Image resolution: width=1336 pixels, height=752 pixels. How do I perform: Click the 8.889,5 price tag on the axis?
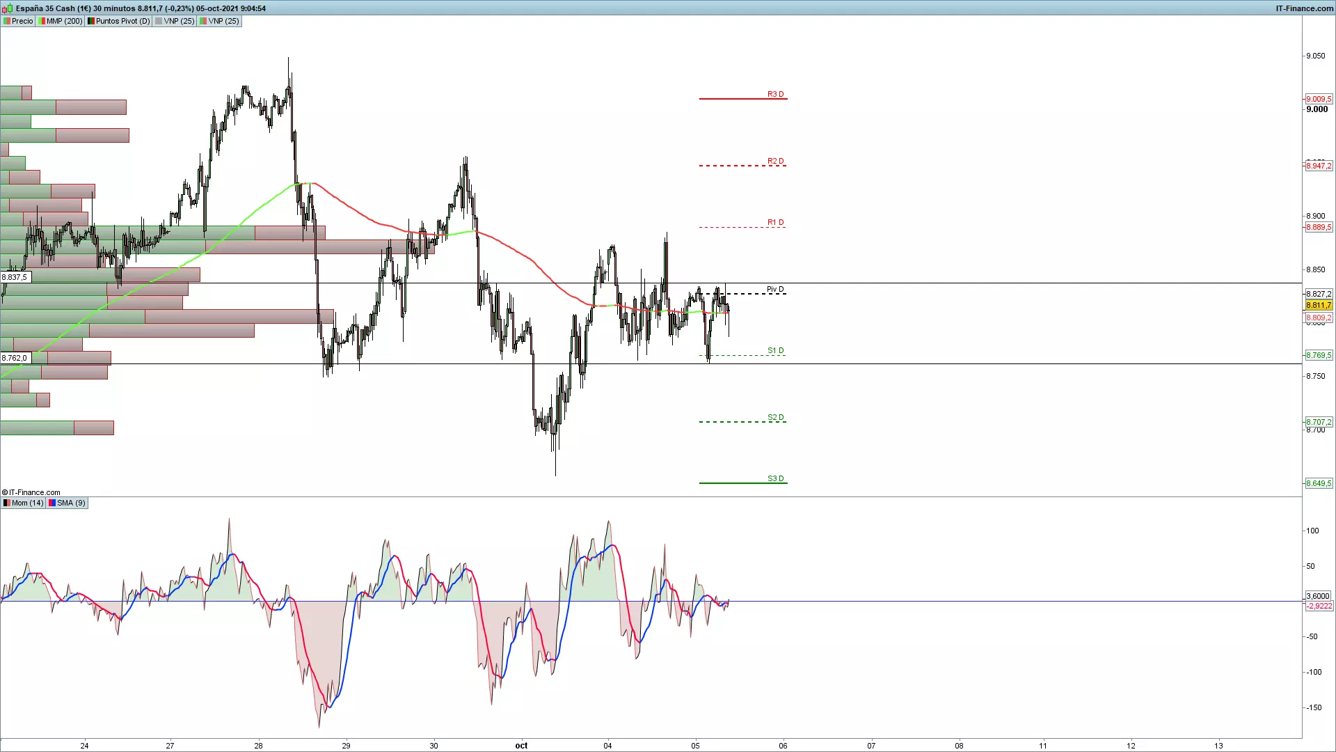coord(1319,227)
